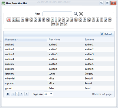Filter usernames starting with B
This screenshot has width=118, height=108.
27,19
